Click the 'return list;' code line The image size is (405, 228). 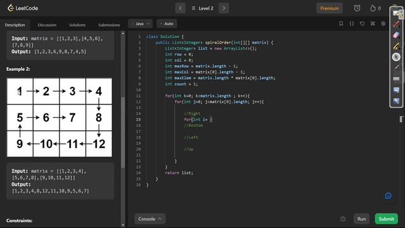click(x=178, y=173)
